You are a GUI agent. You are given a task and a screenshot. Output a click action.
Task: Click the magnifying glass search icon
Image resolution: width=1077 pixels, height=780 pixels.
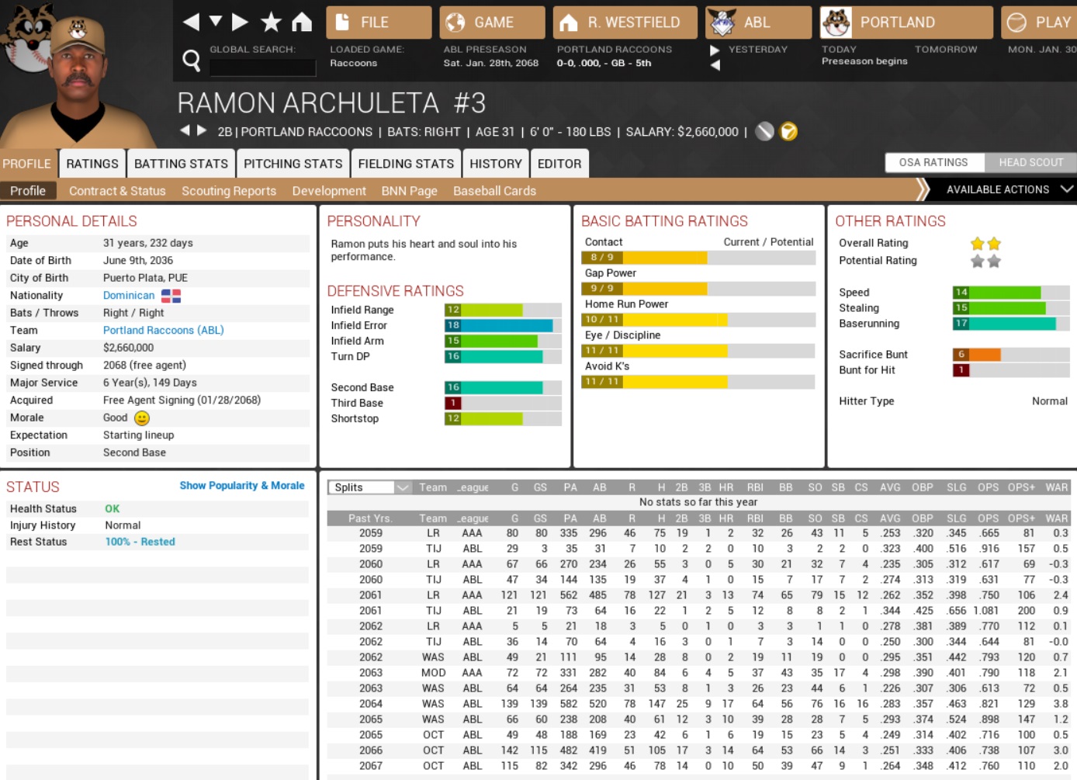click(191, 60)
